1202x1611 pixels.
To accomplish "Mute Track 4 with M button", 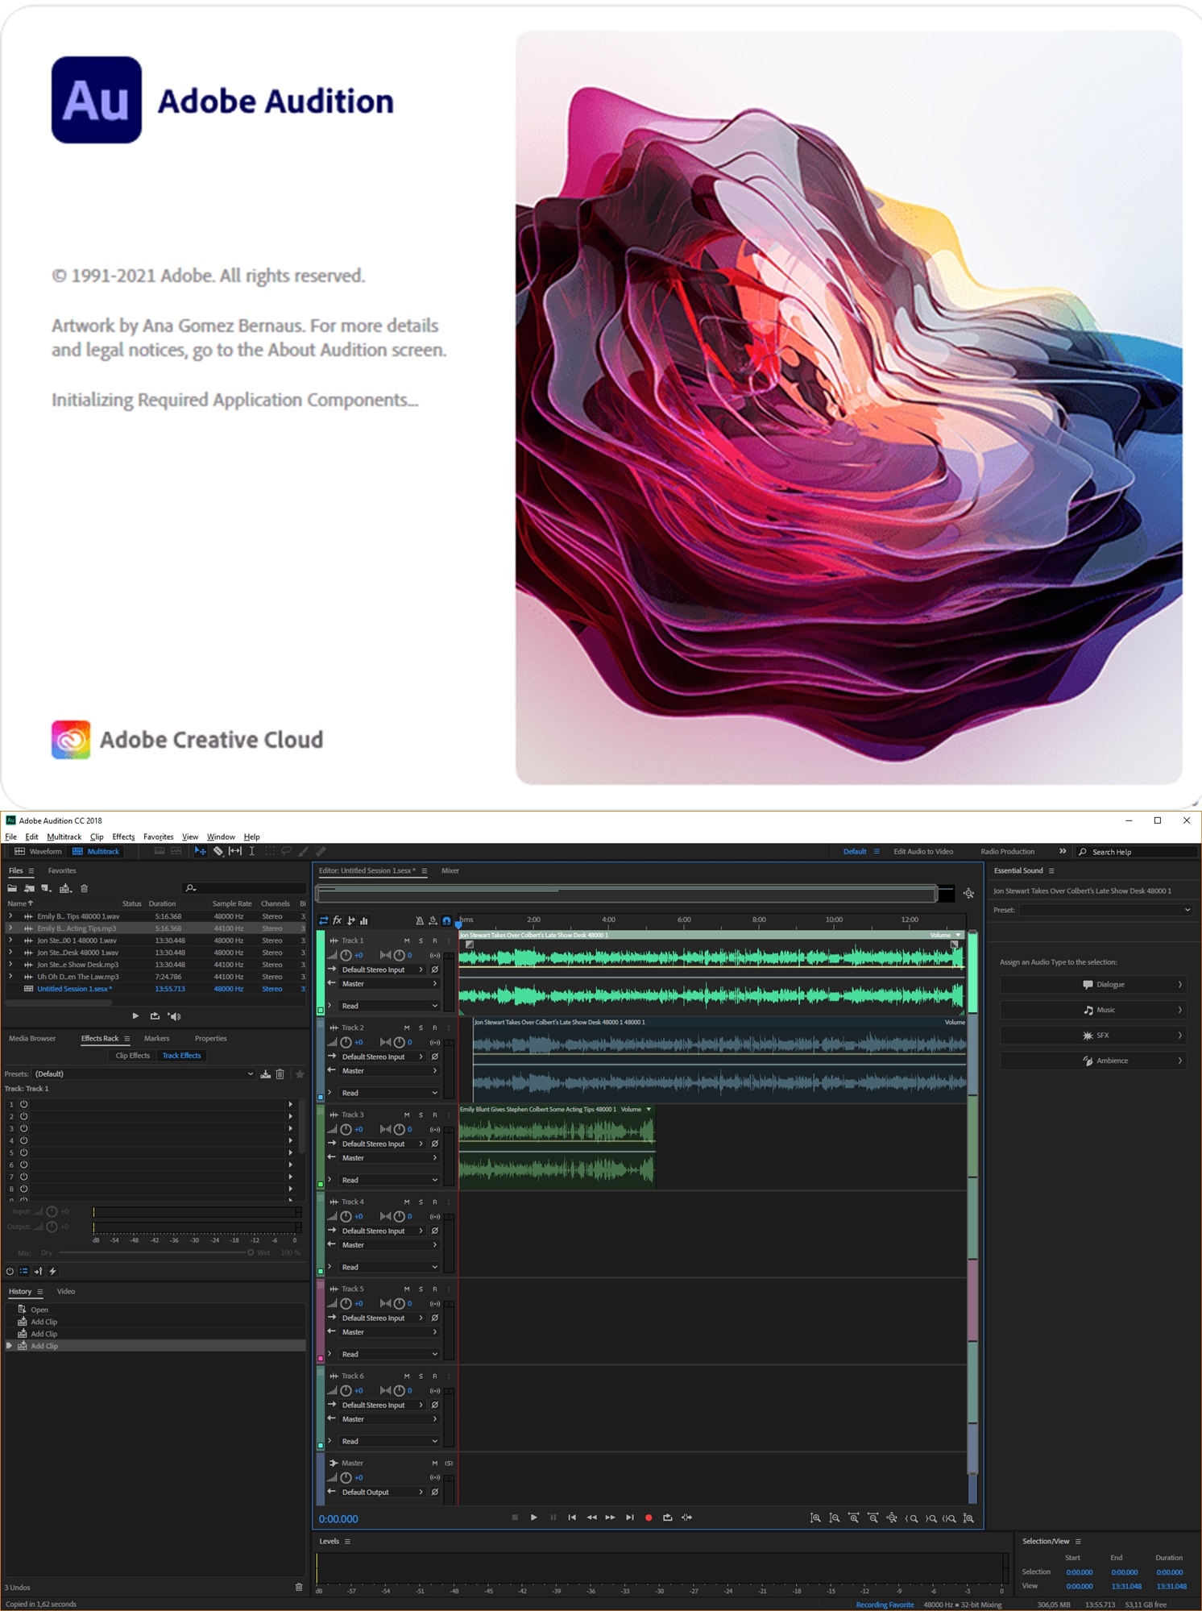I will click(x=407, y=1202).
